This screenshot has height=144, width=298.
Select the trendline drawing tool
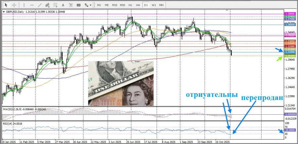pos(40,5)
